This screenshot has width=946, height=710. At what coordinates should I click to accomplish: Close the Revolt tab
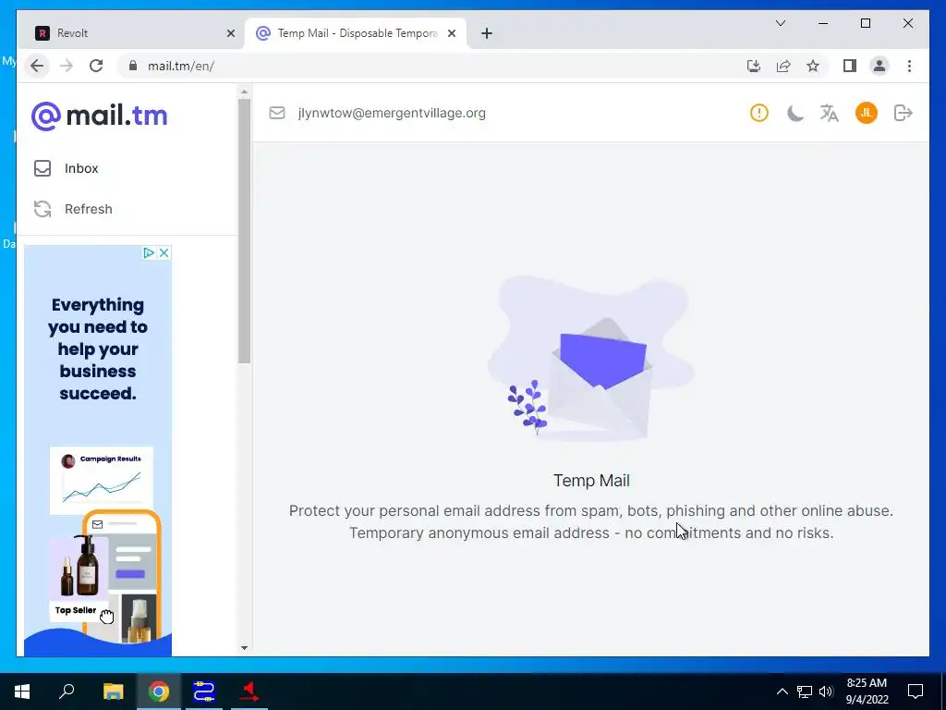click(x=230, y=33)
